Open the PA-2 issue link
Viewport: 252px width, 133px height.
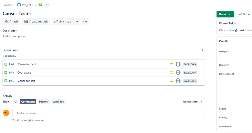[x=12, y=64]
